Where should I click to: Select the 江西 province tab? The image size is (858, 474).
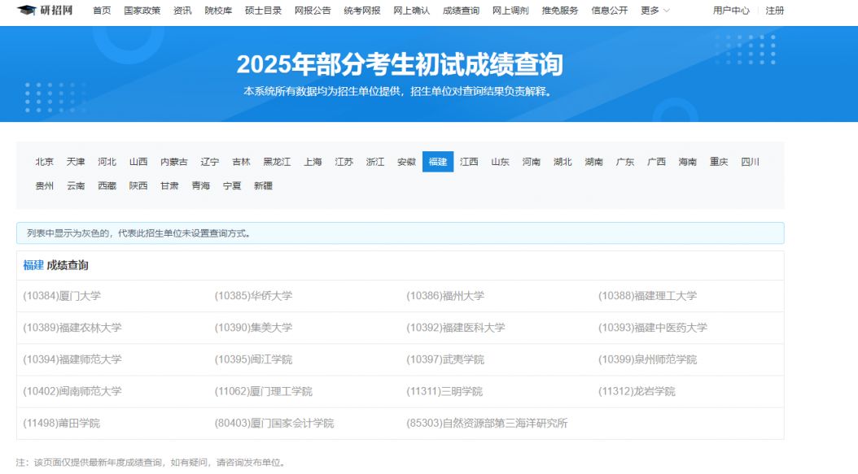point(469,162)
